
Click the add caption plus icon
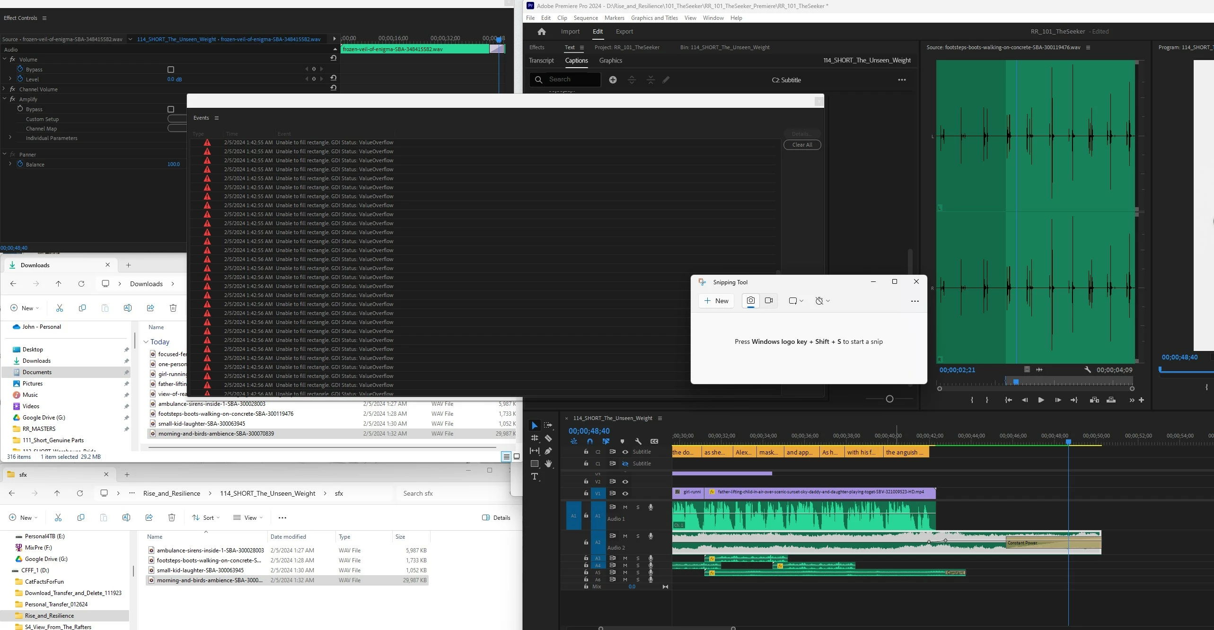click(613, 80)
